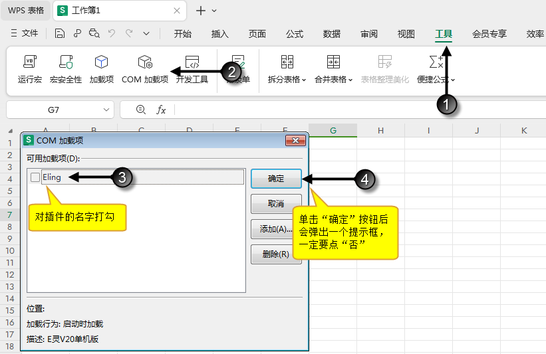The height and width of the screenshot is (354, 546).
Task: Click the save icon in quick access toolbar
Action: (x=60, y=33)
